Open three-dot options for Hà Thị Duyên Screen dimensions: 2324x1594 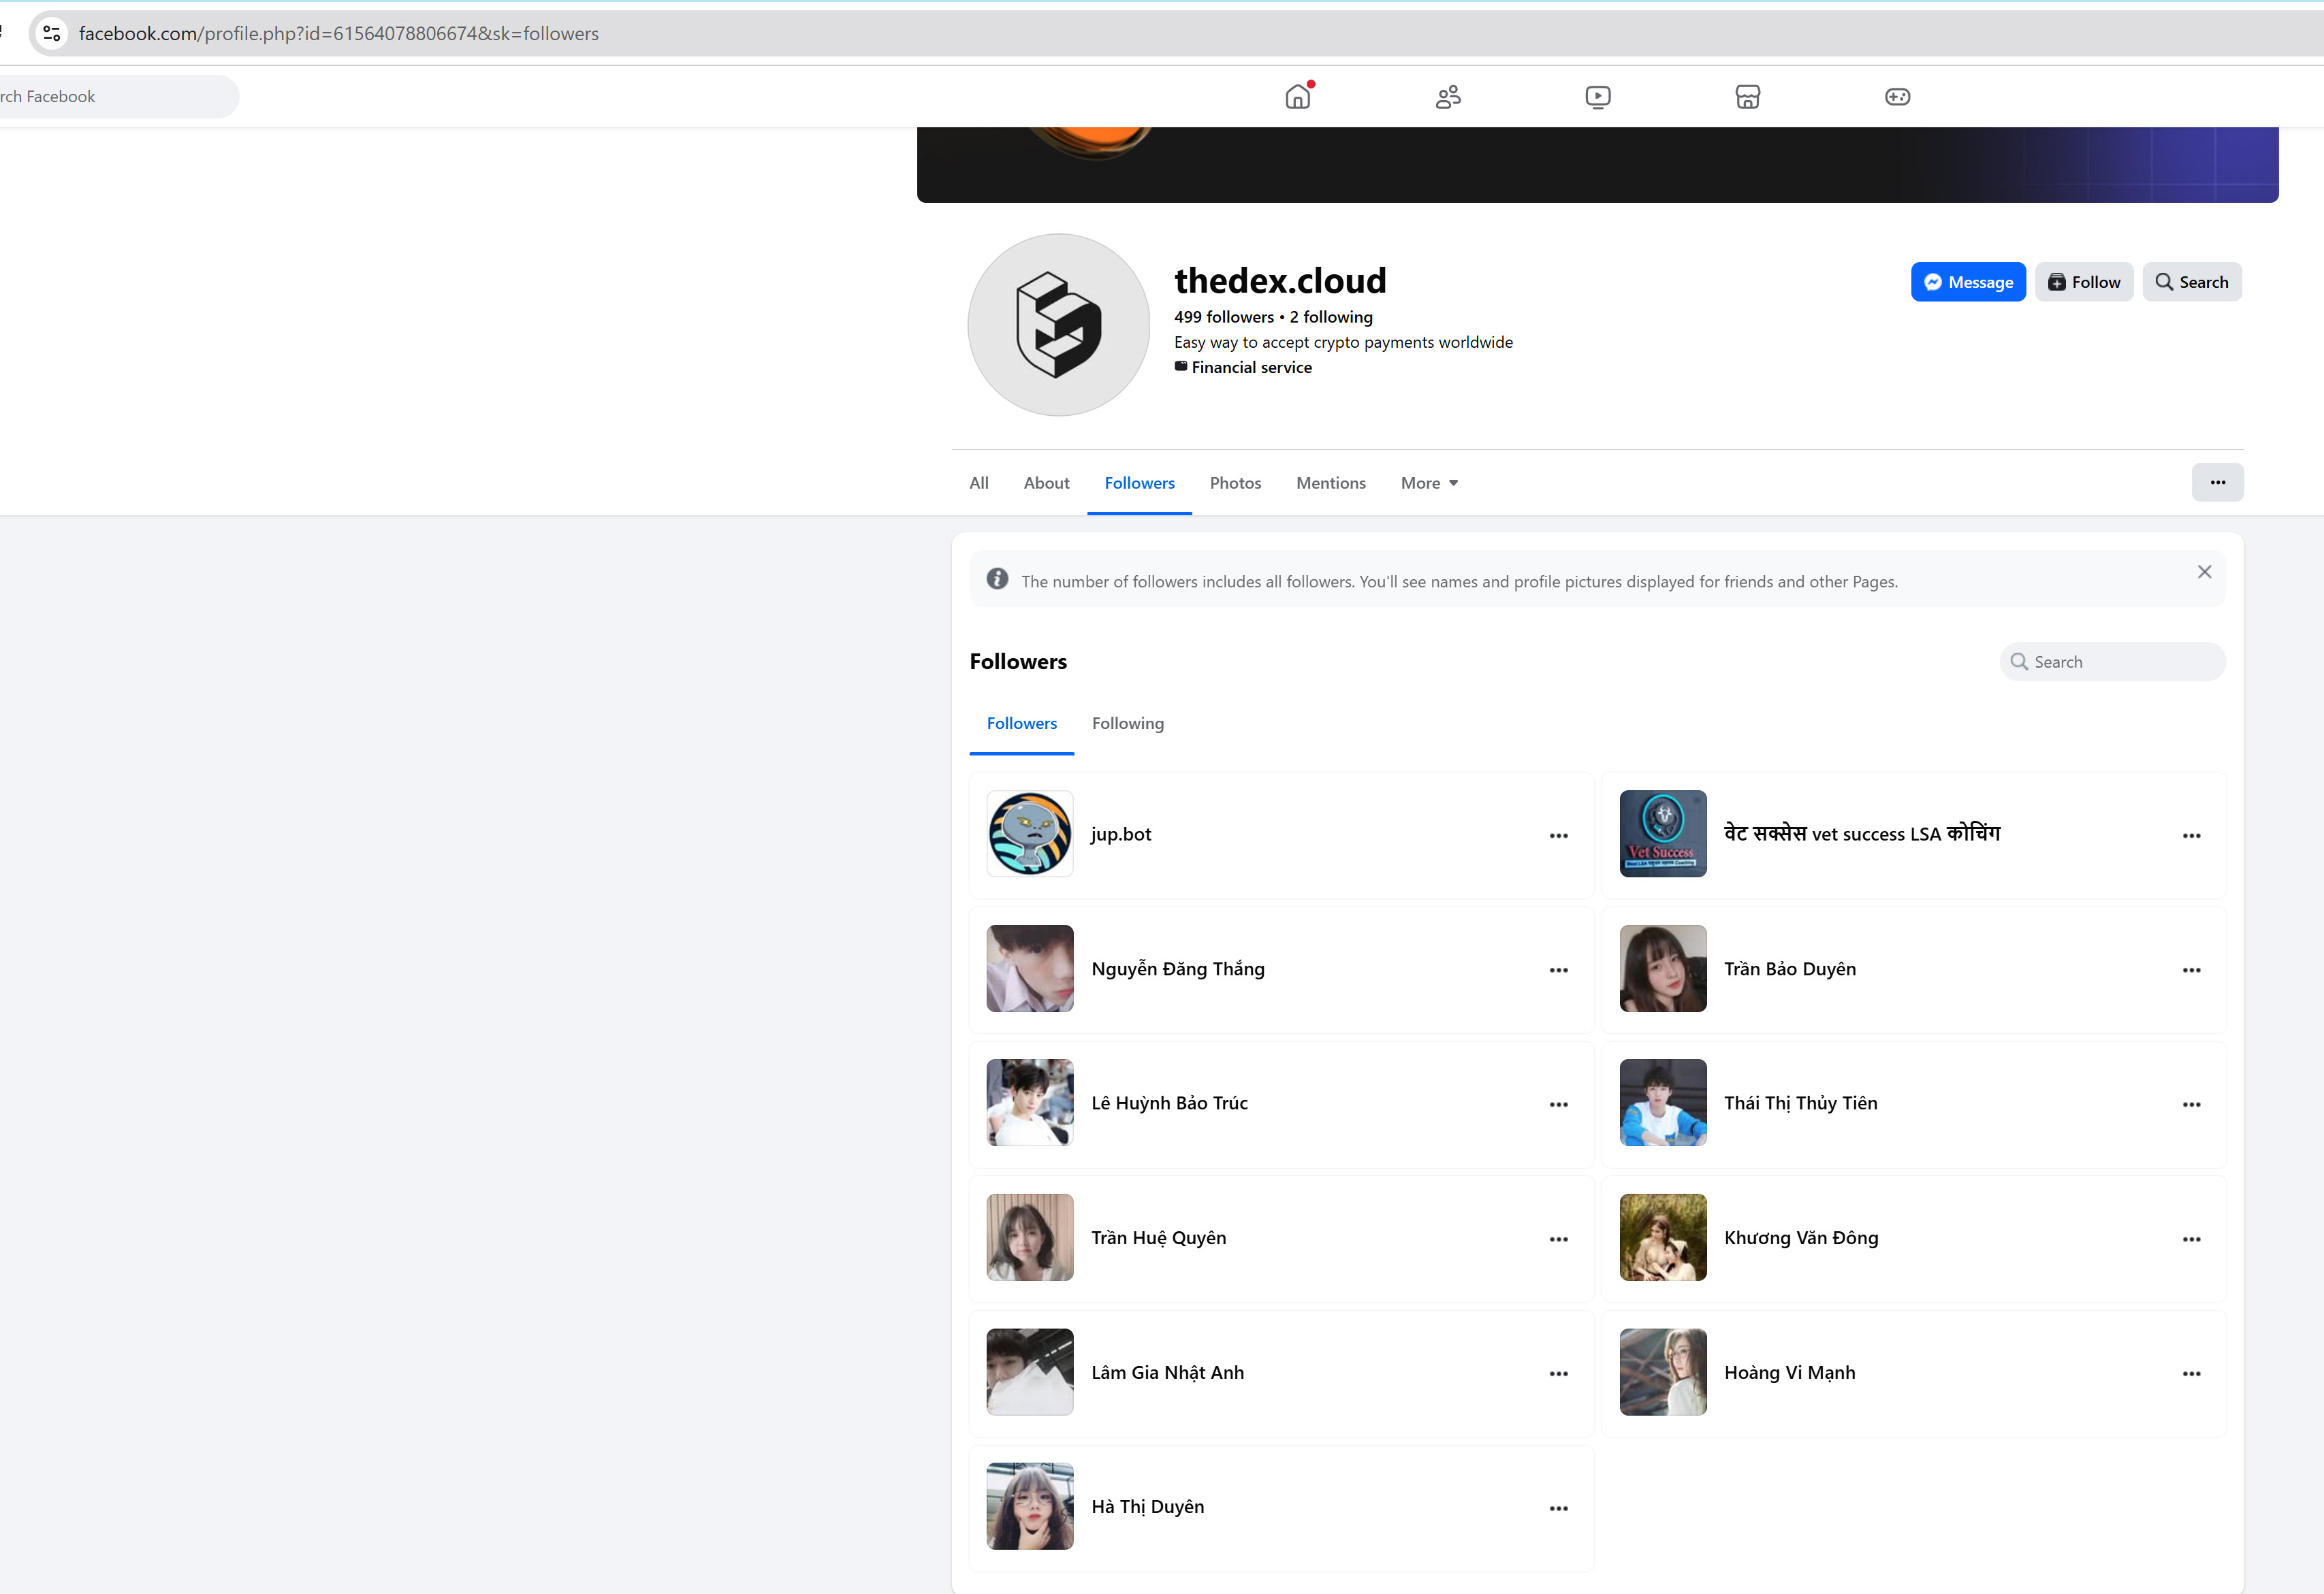(x=1558, y=1508)
